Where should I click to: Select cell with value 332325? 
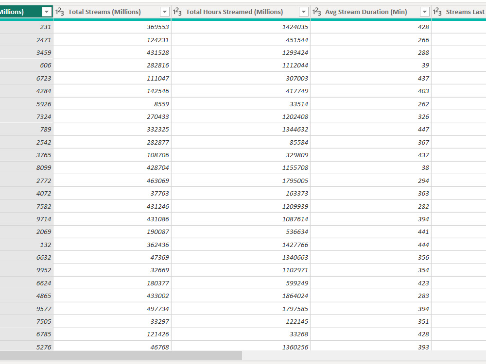click(x=112, y=130)
